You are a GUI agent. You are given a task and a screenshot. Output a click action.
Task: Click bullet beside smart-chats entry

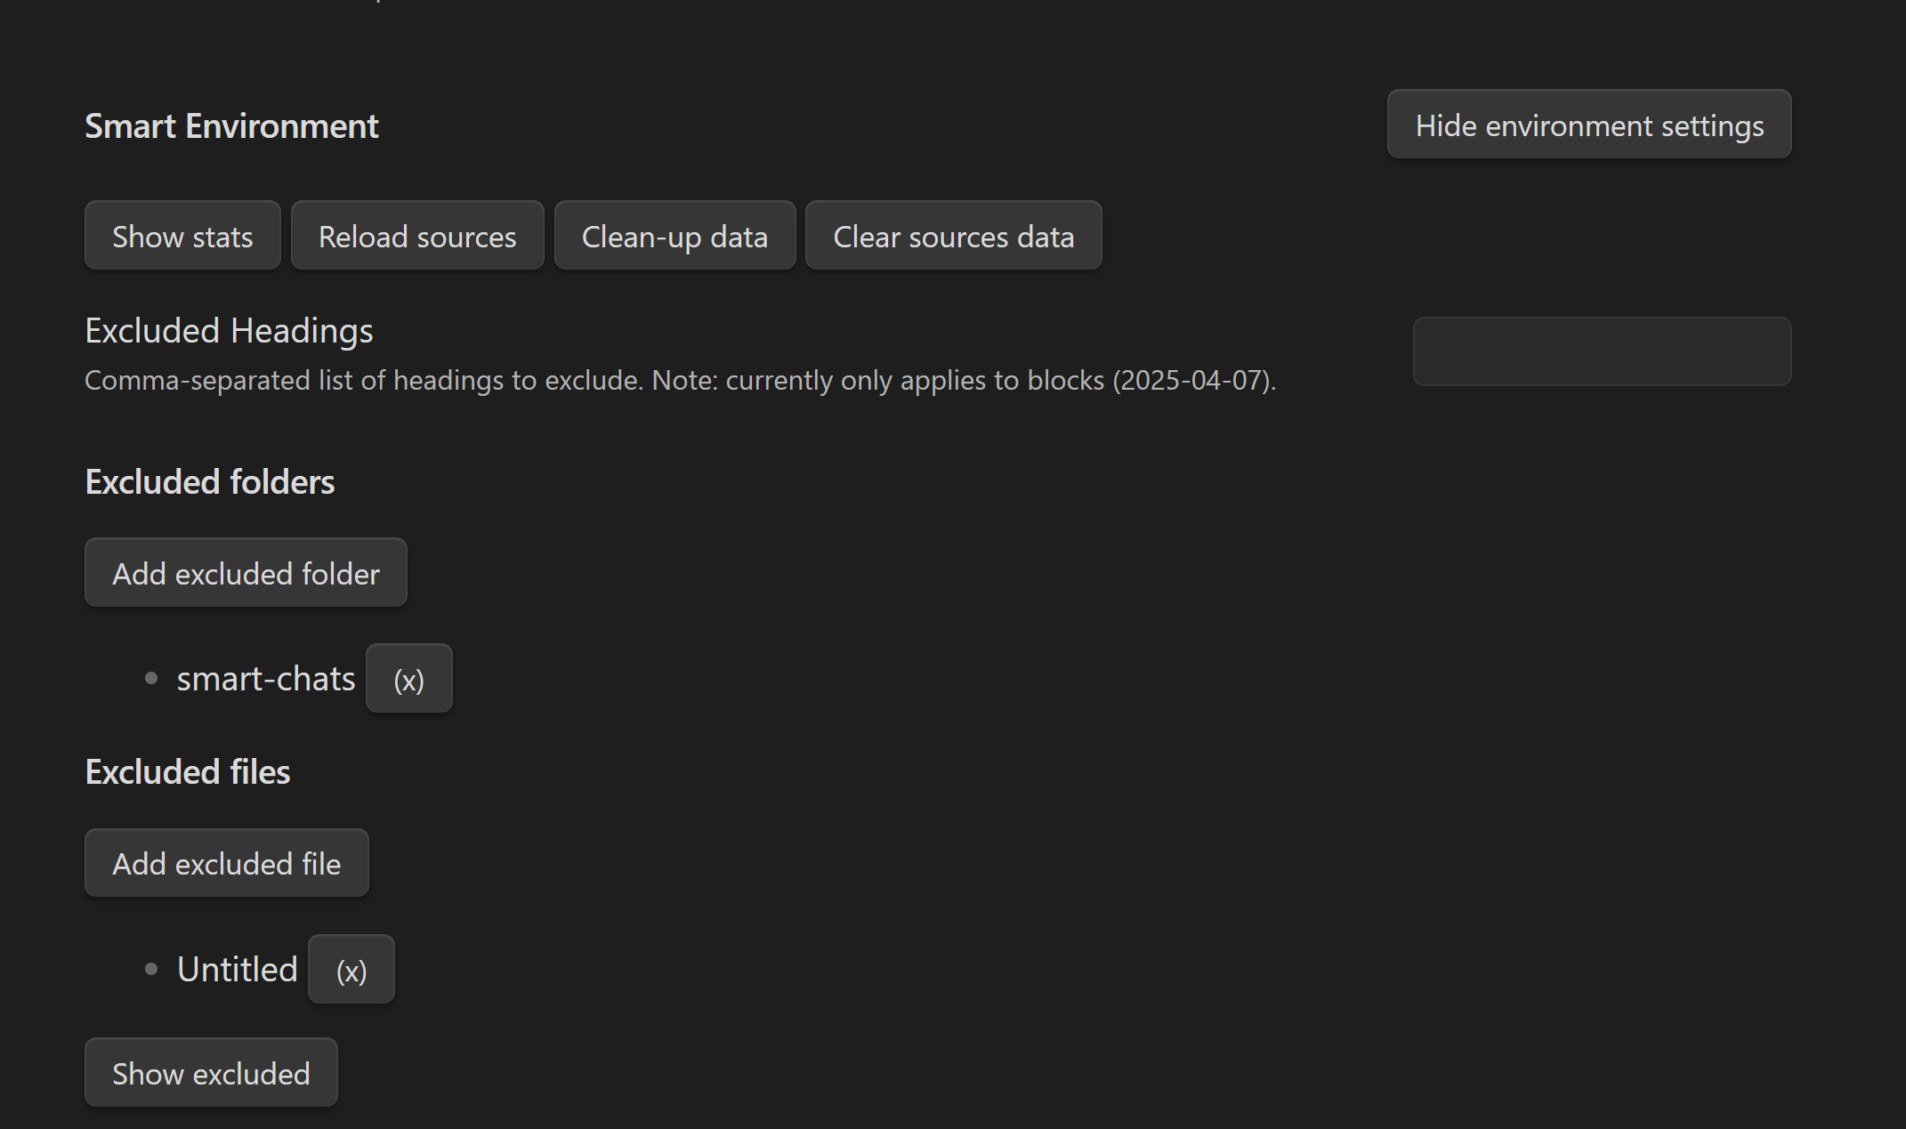tap(151, 679)
